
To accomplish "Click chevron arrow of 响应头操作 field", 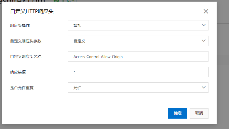I will pyautogui.click(x=204, y=25).
